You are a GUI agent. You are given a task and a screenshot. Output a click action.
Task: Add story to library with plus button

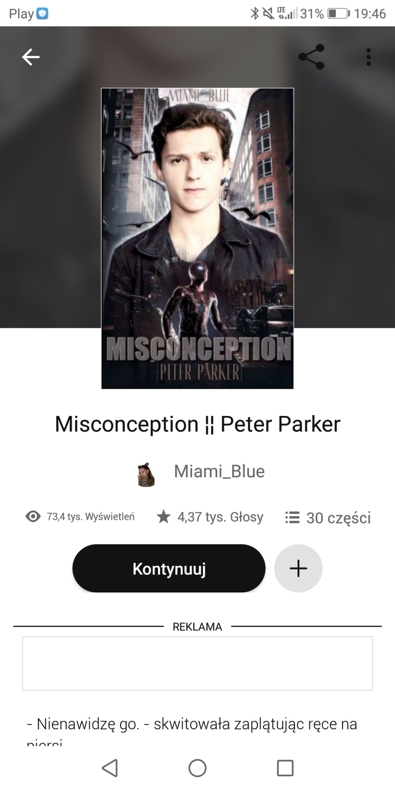298,568
